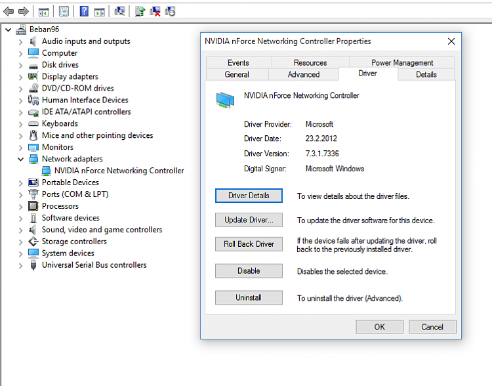492x386 pixels.
Task: Click the Universal Serial Bus controllers icon
Action: click(x=33, y=265)
